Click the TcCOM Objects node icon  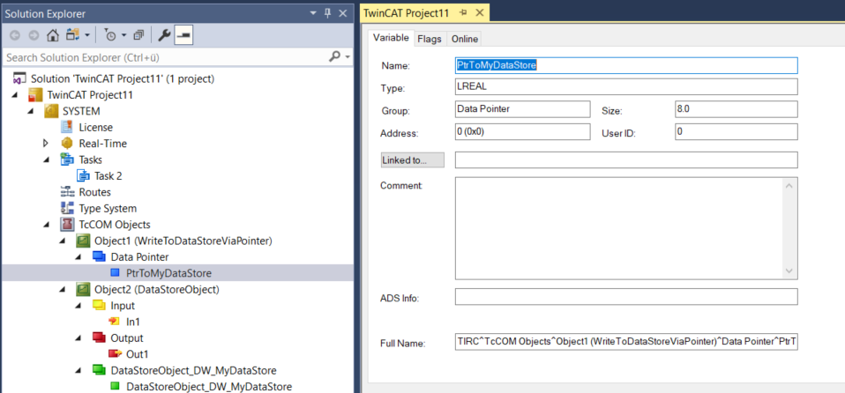pyautogui.click(x=67, y=224)
